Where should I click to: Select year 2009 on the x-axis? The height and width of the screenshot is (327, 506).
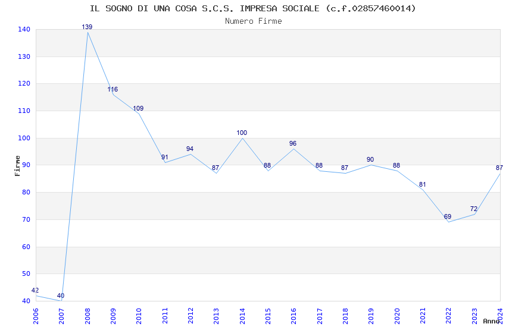[x=113, y=316]
